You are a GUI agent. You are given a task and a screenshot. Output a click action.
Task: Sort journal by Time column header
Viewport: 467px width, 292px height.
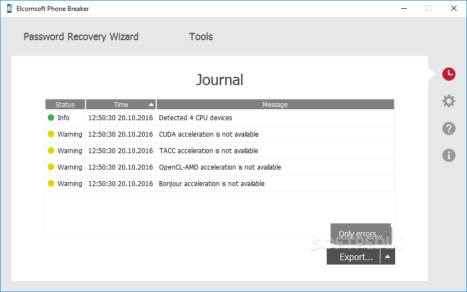pyautogui.click(x=121, y=104)
